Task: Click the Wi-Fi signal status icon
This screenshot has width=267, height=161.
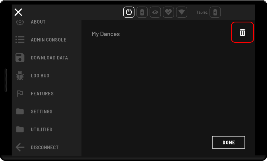Action: [x=182, y=12]
